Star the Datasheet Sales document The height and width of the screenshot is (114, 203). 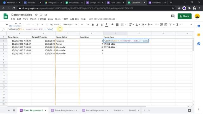pyautogui.click(x=36, y=15)
